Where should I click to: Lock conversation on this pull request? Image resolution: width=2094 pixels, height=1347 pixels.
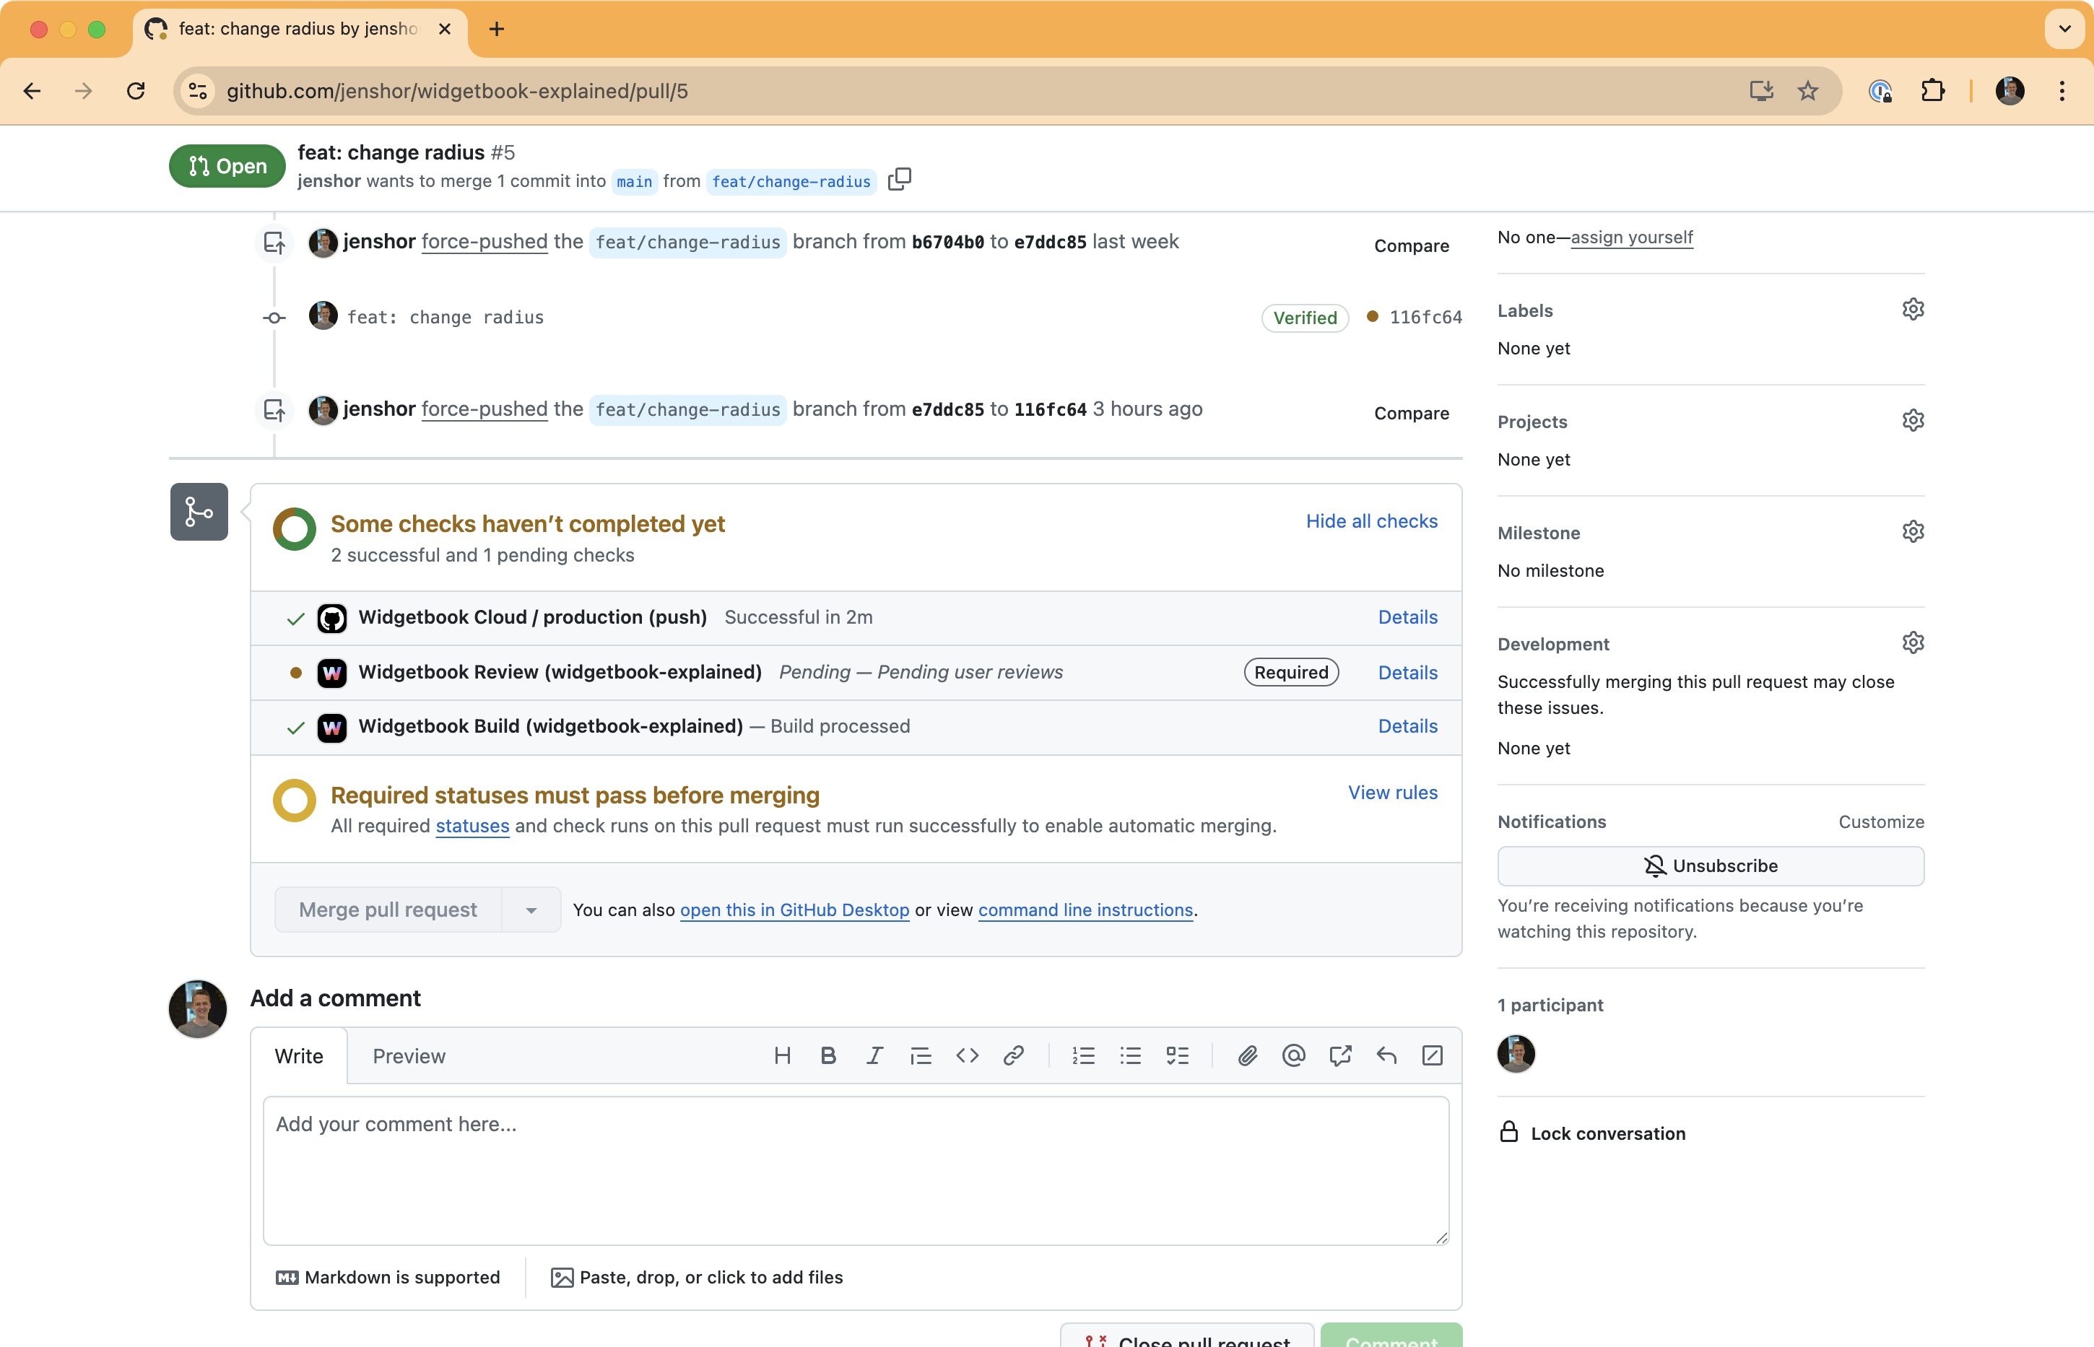1607,1133
